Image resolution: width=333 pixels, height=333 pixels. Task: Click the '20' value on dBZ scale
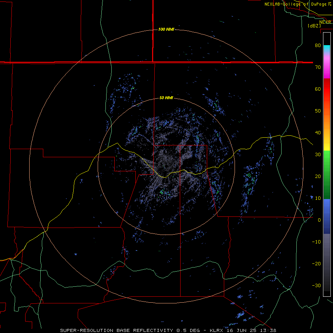(318, 176)
